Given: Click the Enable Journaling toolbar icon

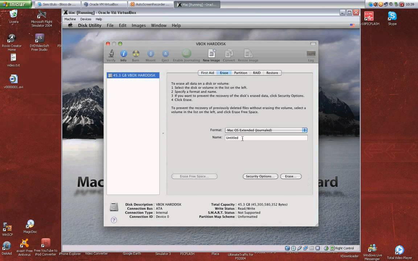Looking at the screenshot, I should click(x=187, y=53).
